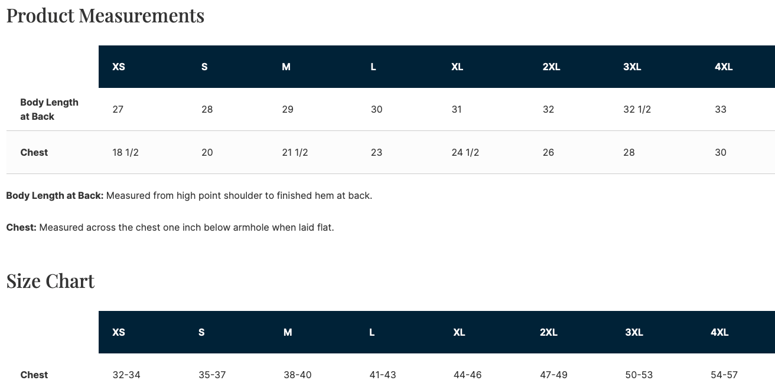Select the 32-34 chest range cell
Viewport: 775px width, 390px height.
click(x=126, y=375)
